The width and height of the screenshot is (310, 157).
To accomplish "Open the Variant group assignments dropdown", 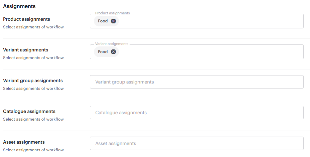I will click(196, 82).
